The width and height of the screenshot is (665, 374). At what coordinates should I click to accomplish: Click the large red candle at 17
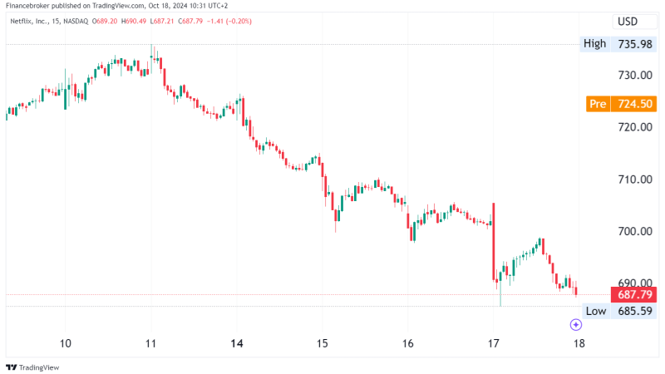[494, 242]
